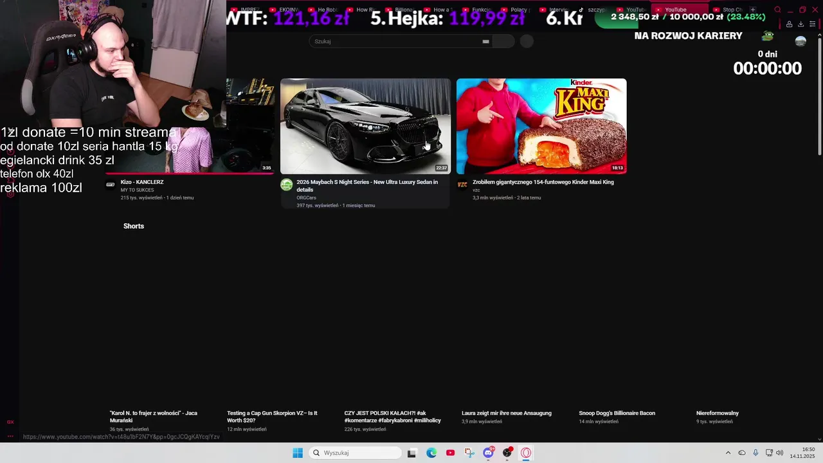Open 'Zrobiłem gigantycznego 154-funtowego Kinder Maxi King' title
Screen dimensions: 823x463
click(543, 182)
